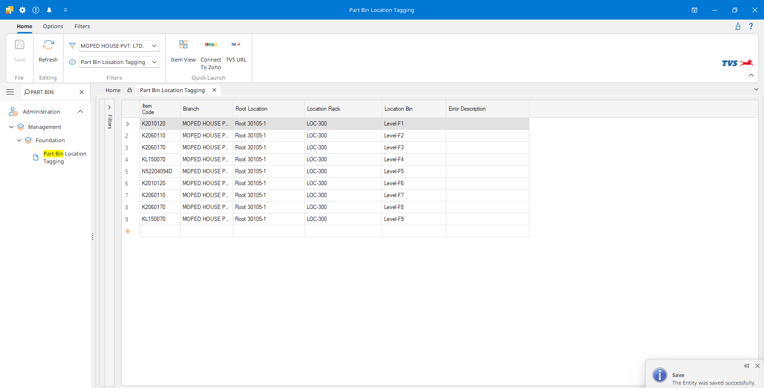Click the notification bell icon
Viewport: 764px width, 388px height.
tap(49, 10)
